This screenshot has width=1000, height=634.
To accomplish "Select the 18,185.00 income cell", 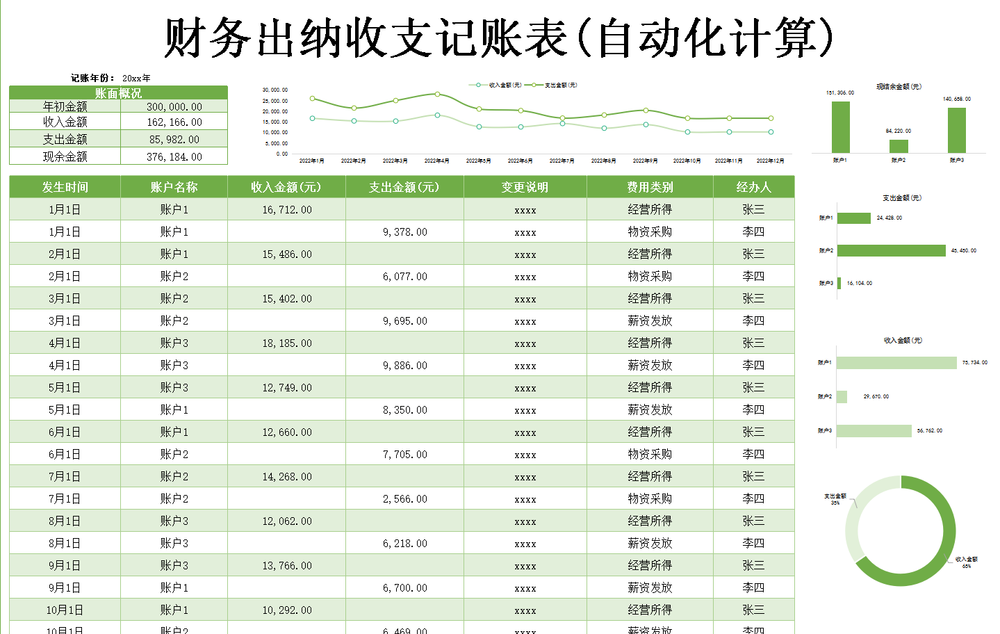I will pyautogui.click(x=286, y=343).
